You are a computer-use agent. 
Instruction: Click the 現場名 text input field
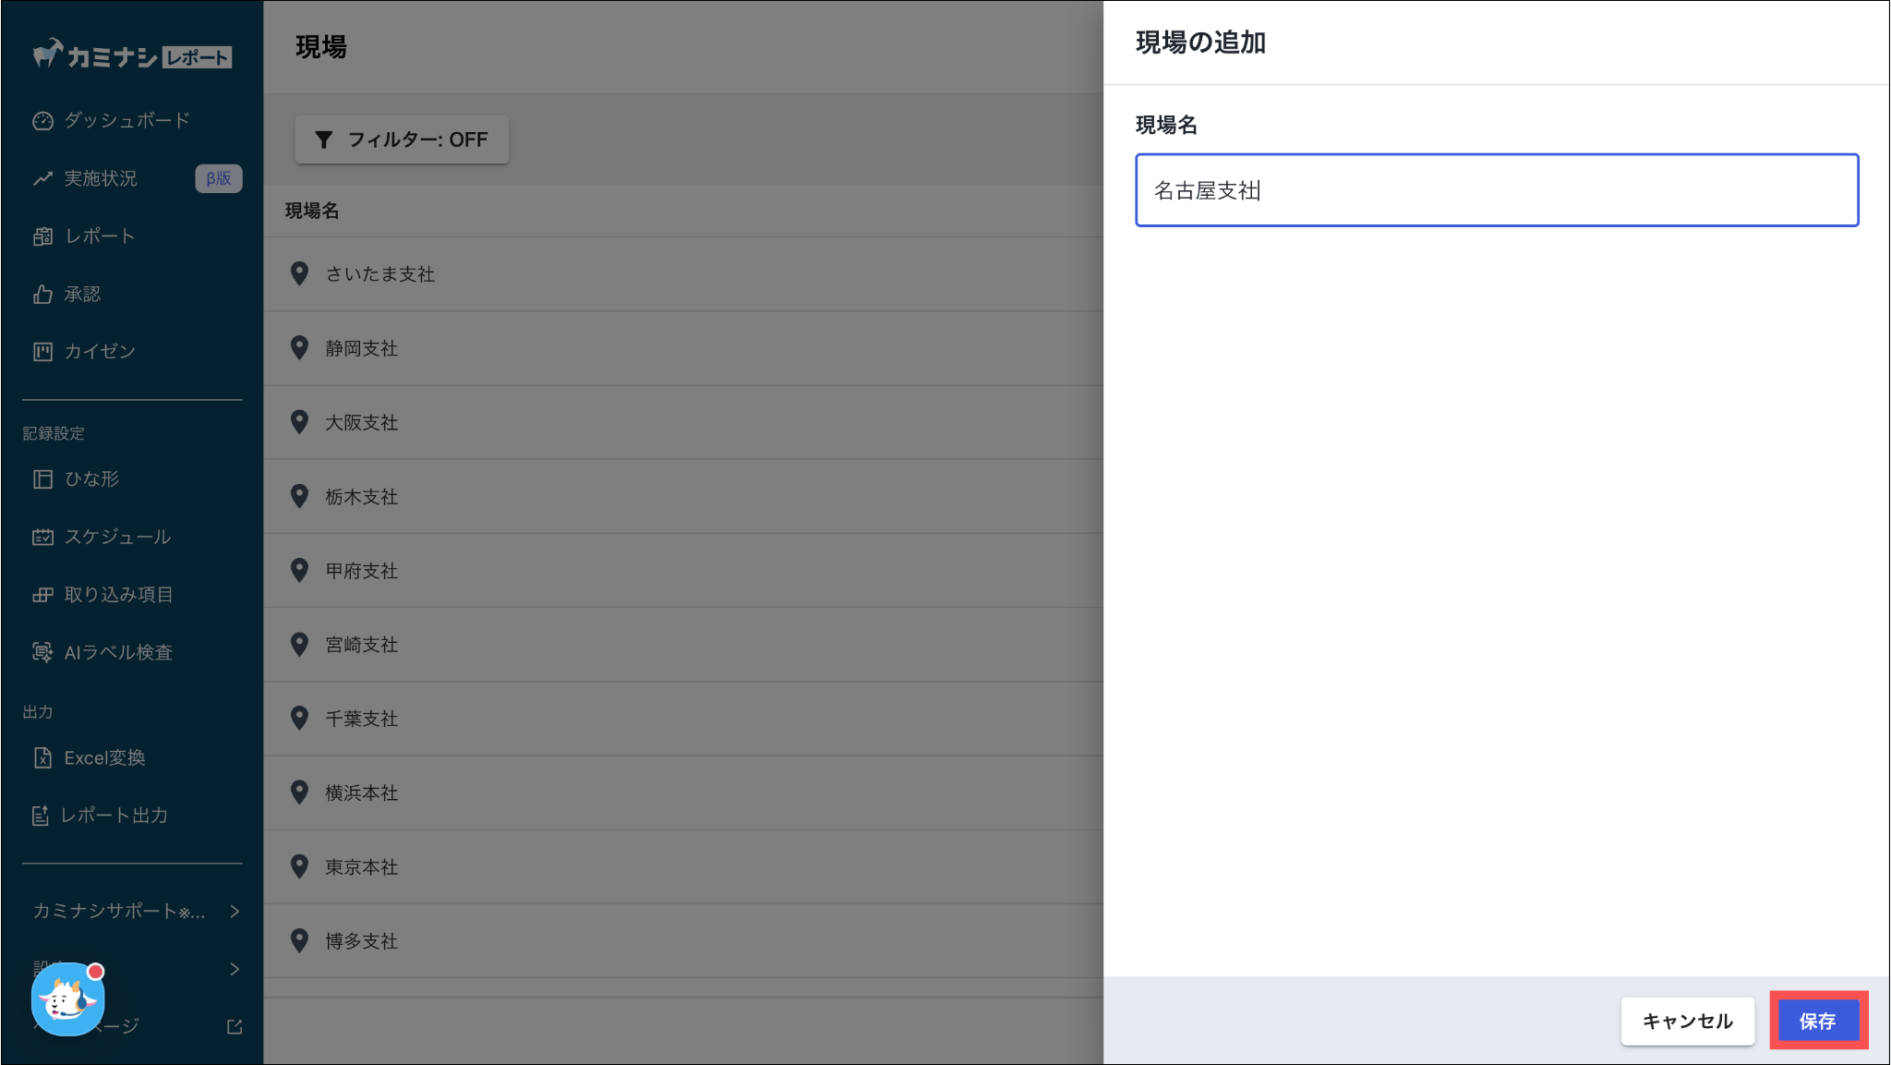pos(1496,190)
